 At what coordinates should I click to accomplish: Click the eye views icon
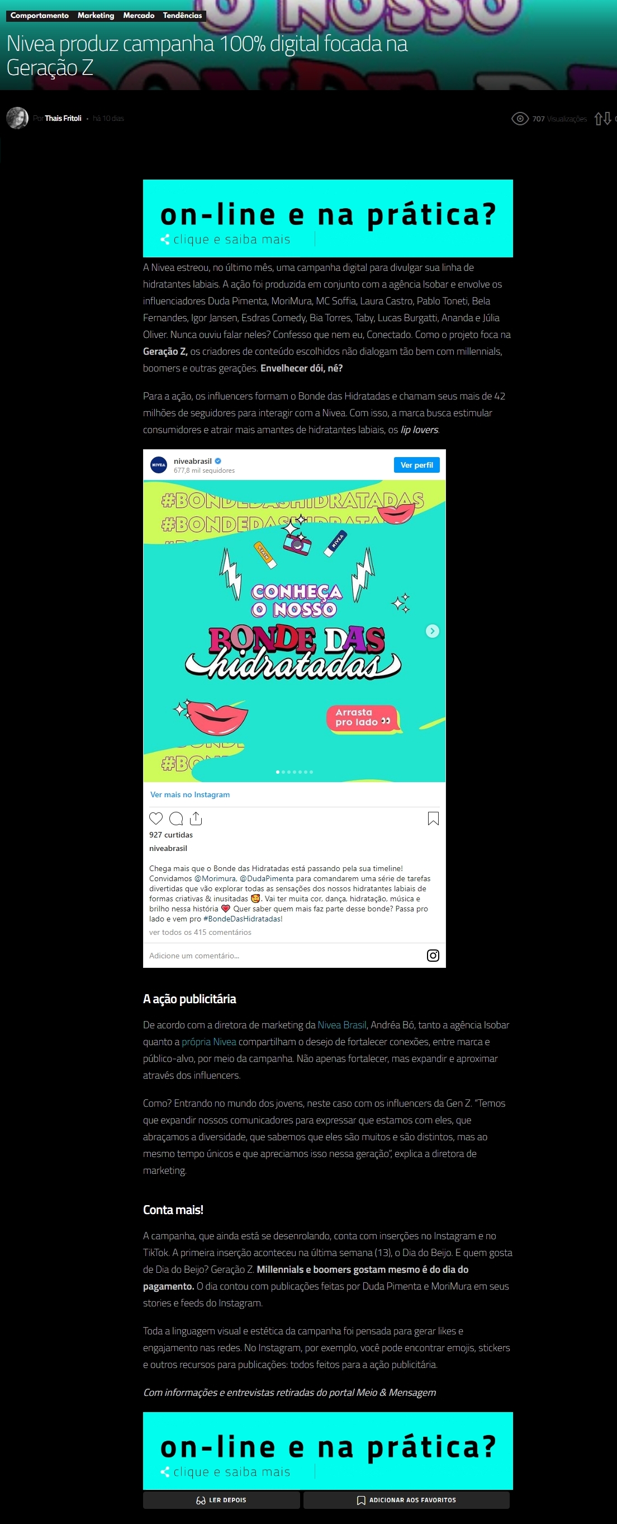click(x=520, y=118)
